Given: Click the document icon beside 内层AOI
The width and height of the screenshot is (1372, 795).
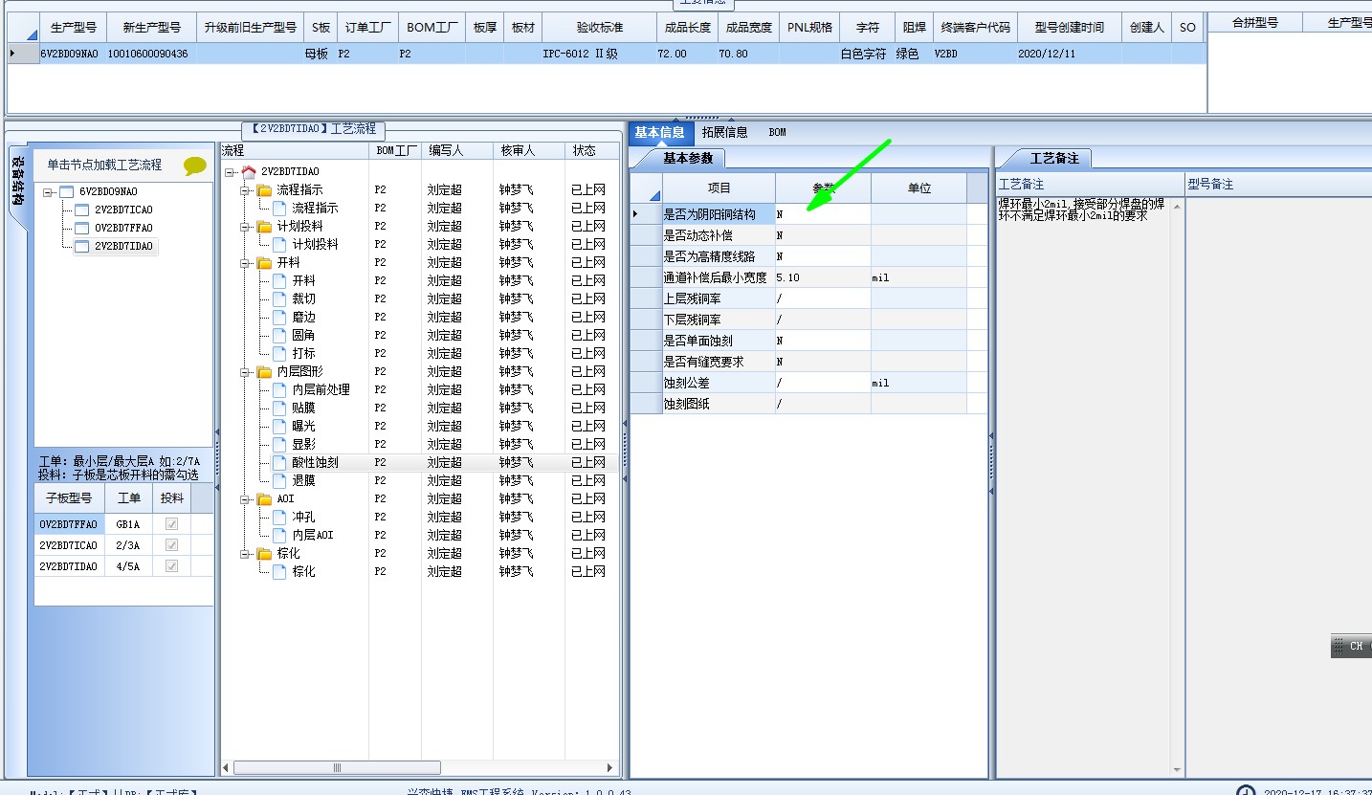Looking at the screenshot, I should pos(279,536).
